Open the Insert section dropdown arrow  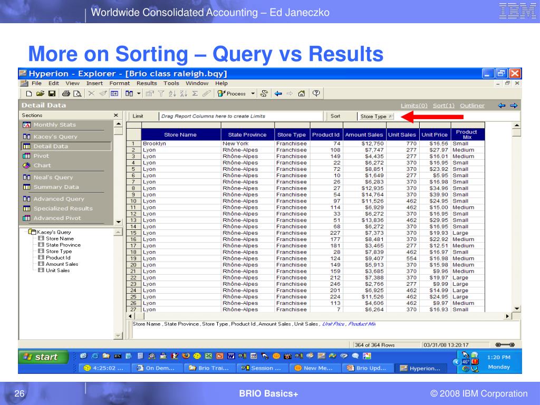pos(139,93)
